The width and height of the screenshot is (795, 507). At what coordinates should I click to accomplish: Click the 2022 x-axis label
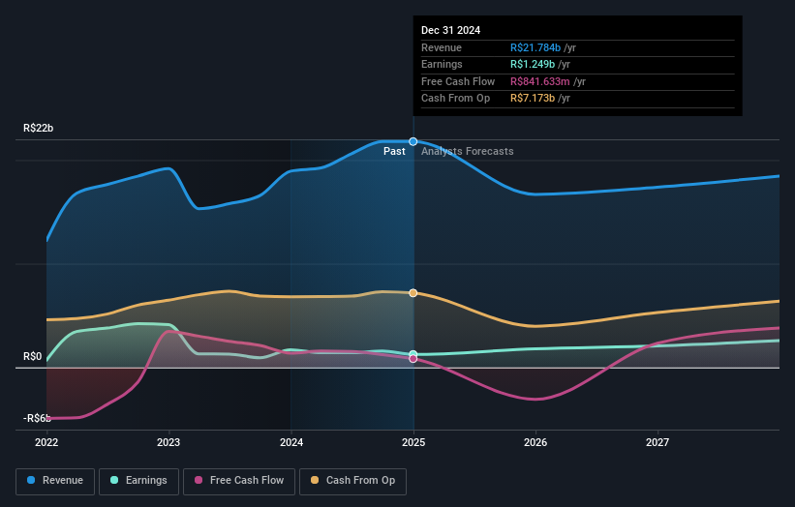pos(46,443)
